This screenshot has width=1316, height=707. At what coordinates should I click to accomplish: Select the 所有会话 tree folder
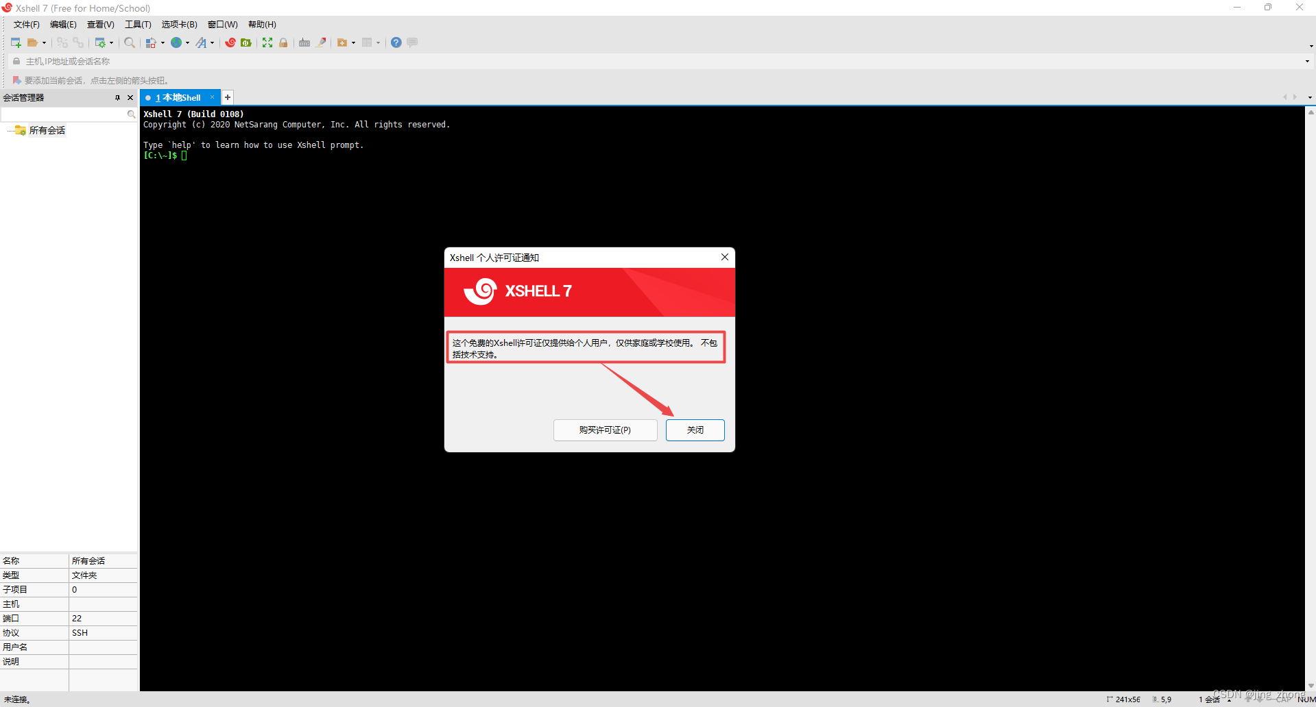47,130
